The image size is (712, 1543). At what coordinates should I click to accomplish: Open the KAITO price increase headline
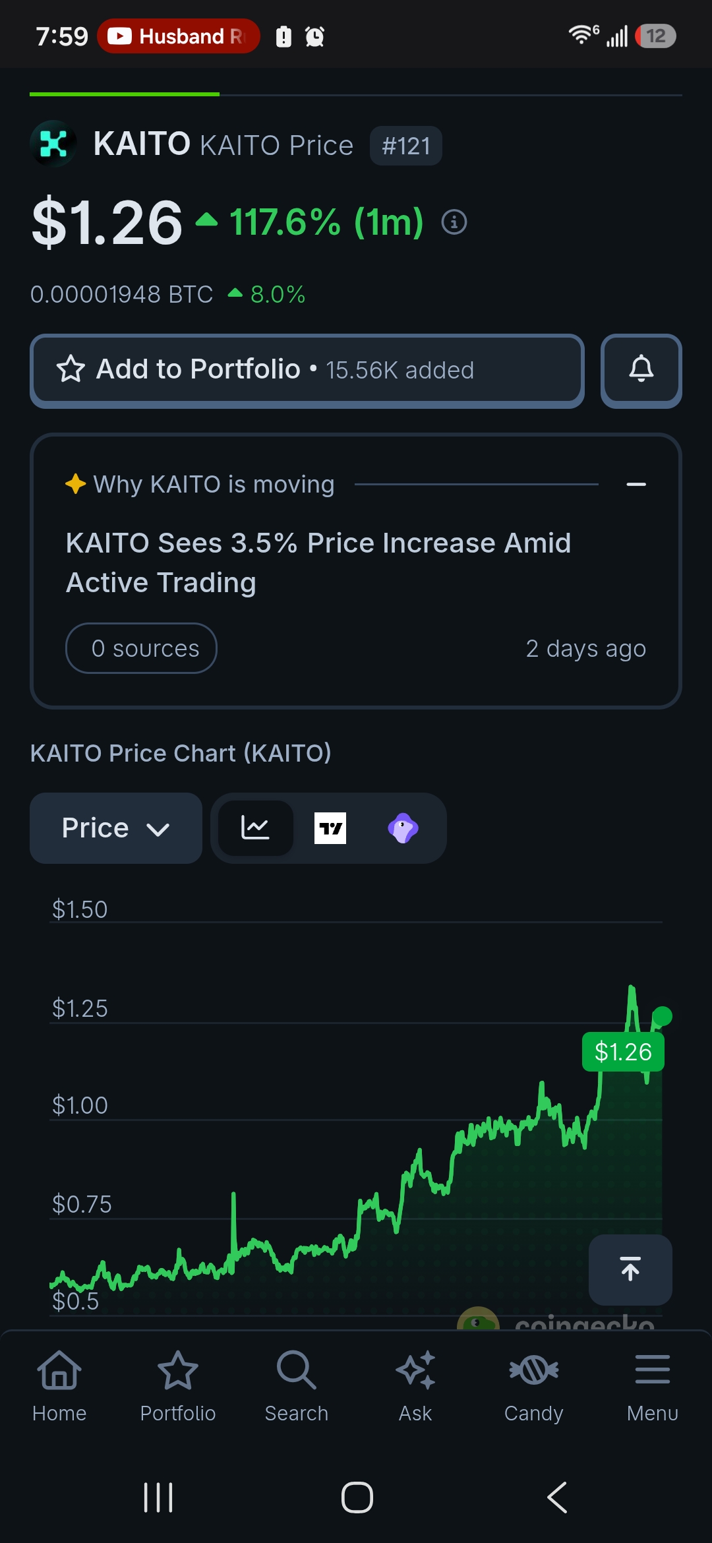click(318, 563)
